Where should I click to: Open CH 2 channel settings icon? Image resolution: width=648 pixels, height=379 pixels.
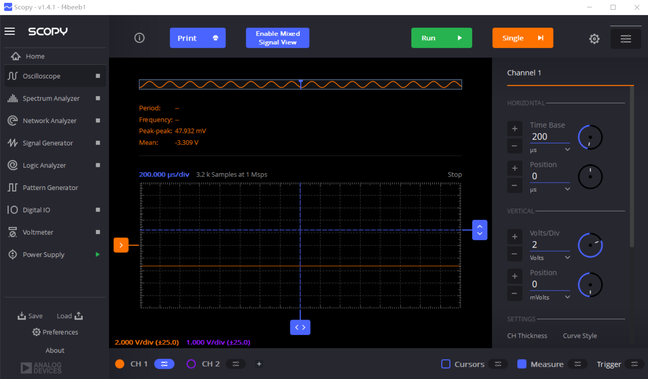click(x=236, y=364)
